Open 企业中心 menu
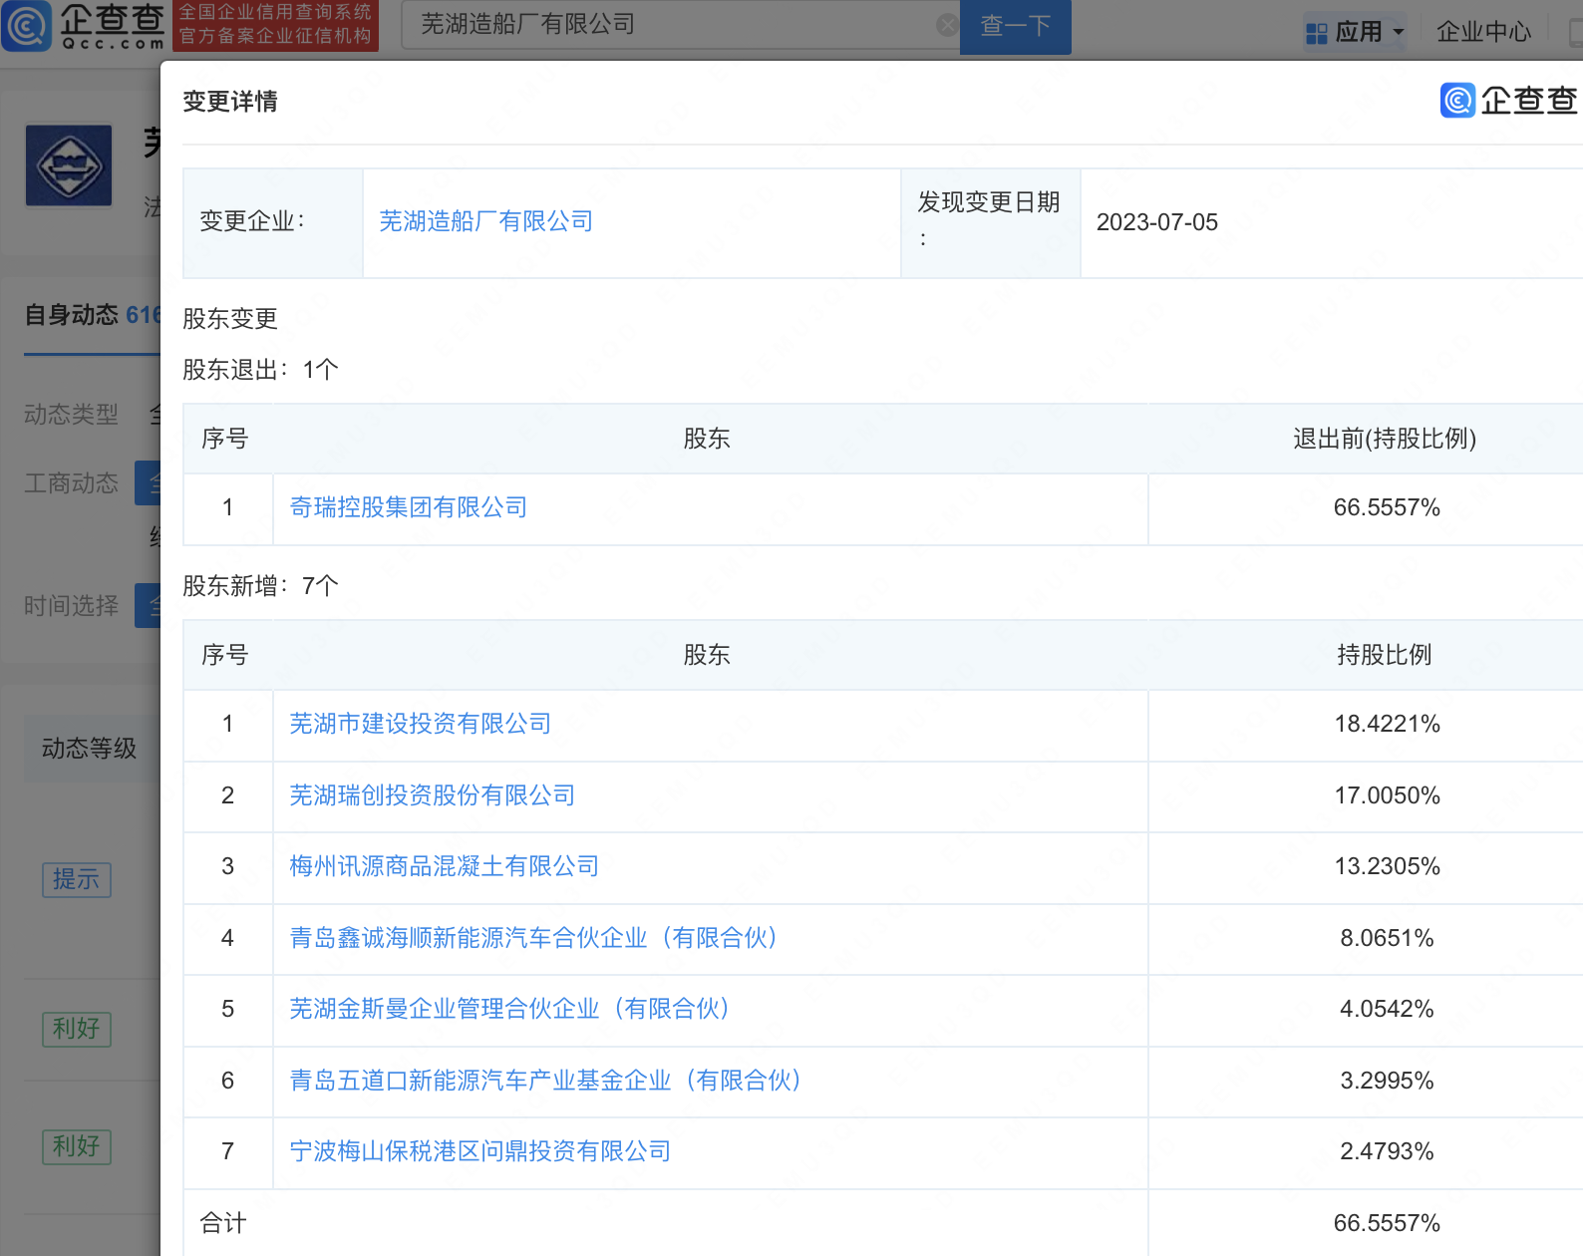1583x1256 pixels. point(1483,32)
